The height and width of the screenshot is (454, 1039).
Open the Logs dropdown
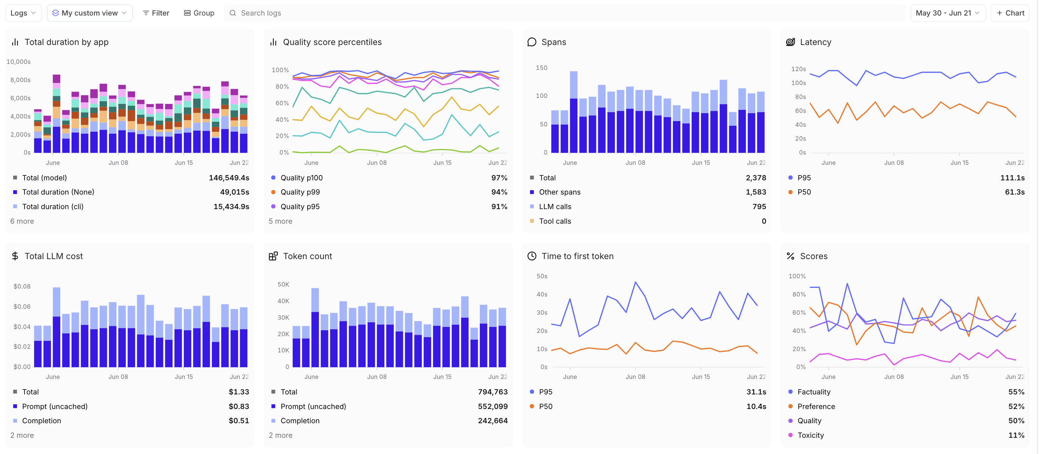click(23, 13)
